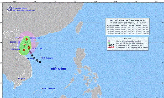The width and height of the screenshot is (164, 98).
Task: Click the pink legend circle swatch
Action: (x=109, y=41)
